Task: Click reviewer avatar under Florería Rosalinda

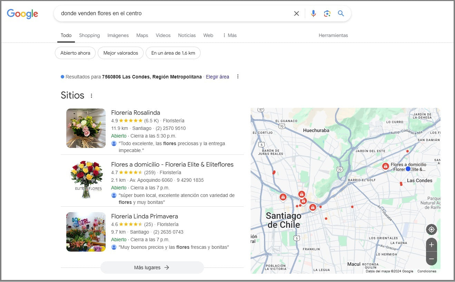Action: pos(114,143)
